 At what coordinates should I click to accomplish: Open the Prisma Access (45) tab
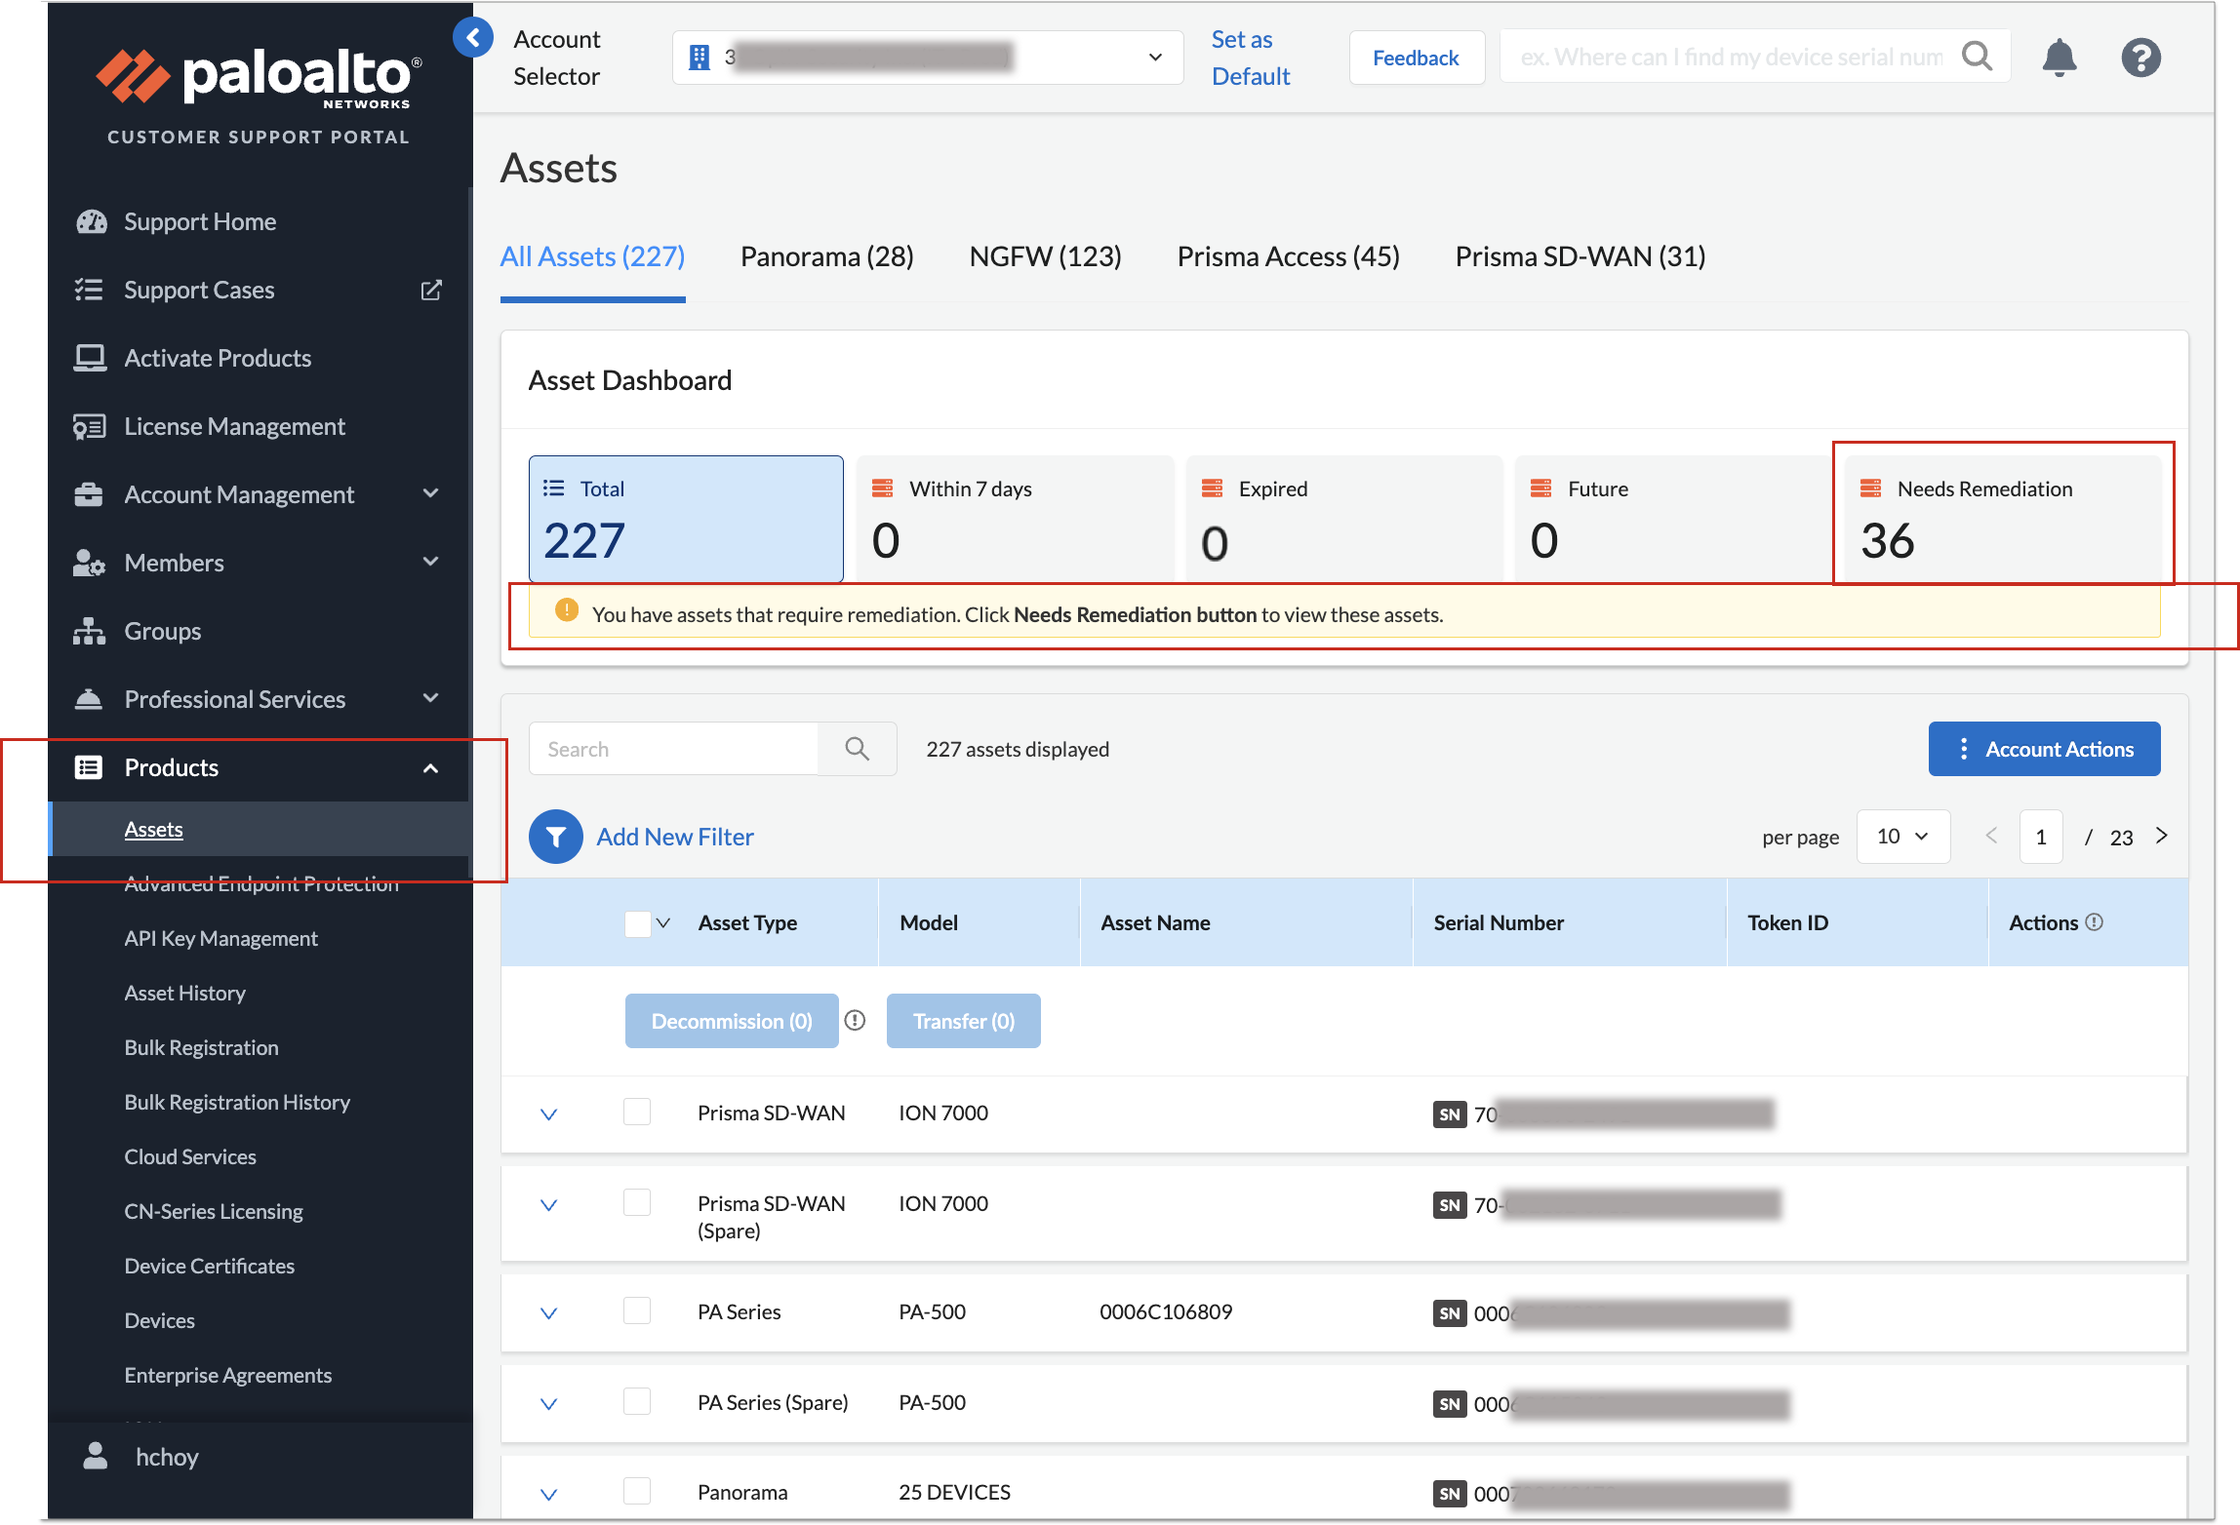click(x=1288, y=256)
